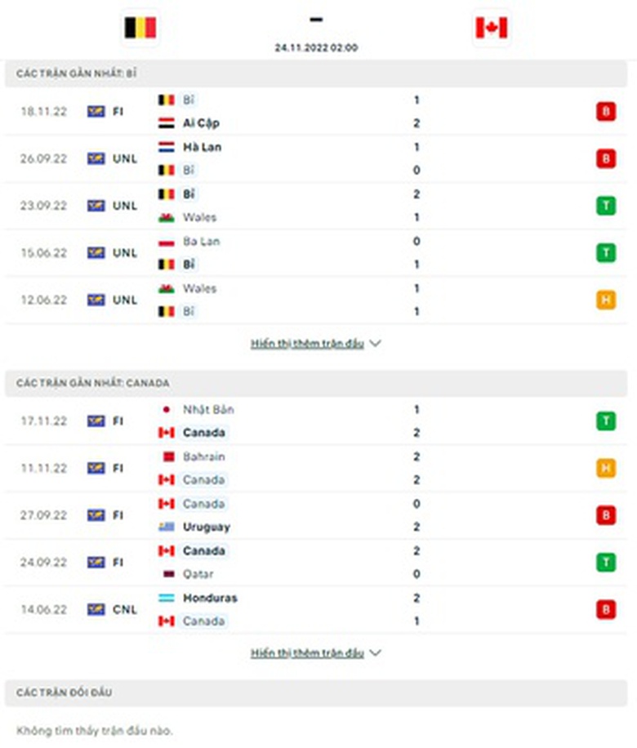The width and height of the screenshot is (637, 748).
Task: Click the chevron under the Canada match list
Action: tap(375, 653)
